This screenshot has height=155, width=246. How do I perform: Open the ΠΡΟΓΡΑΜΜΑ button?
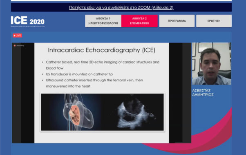(x=177, y=21)
